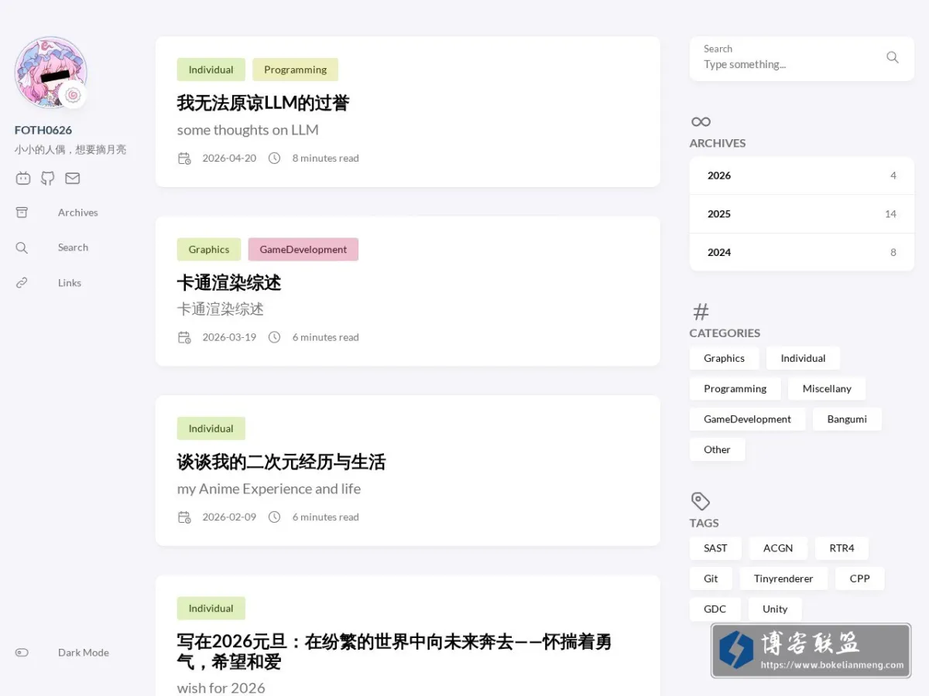Viewport: 929px width, 696px height.
Task: Click the 小小的人偶 tagline text
Action: pyautogui.click(x=70, y=150)
